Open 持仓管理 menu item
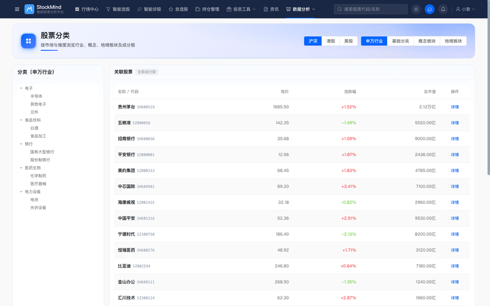 tap(207, 9)
